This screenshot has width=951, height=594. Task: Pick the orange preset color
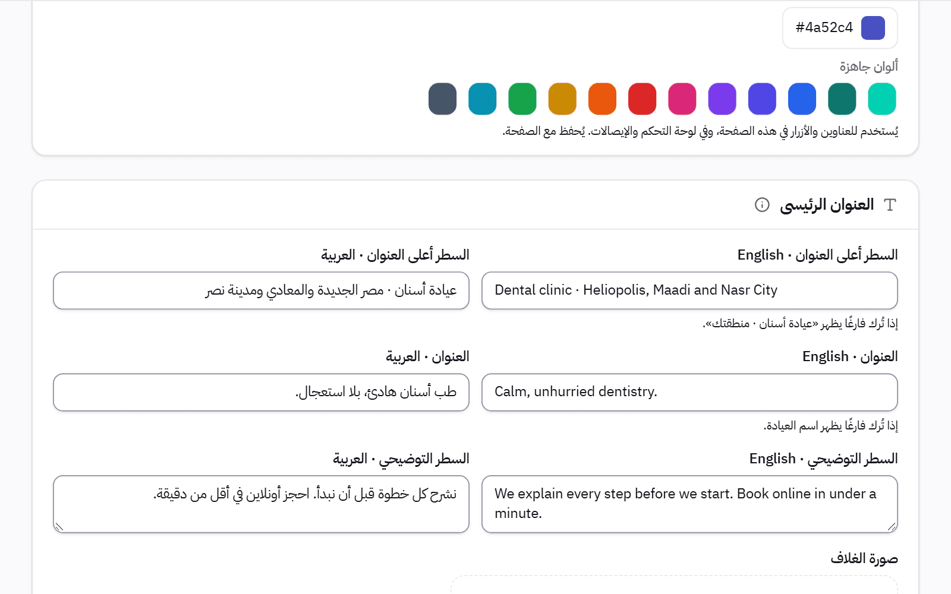click(602, 99)
